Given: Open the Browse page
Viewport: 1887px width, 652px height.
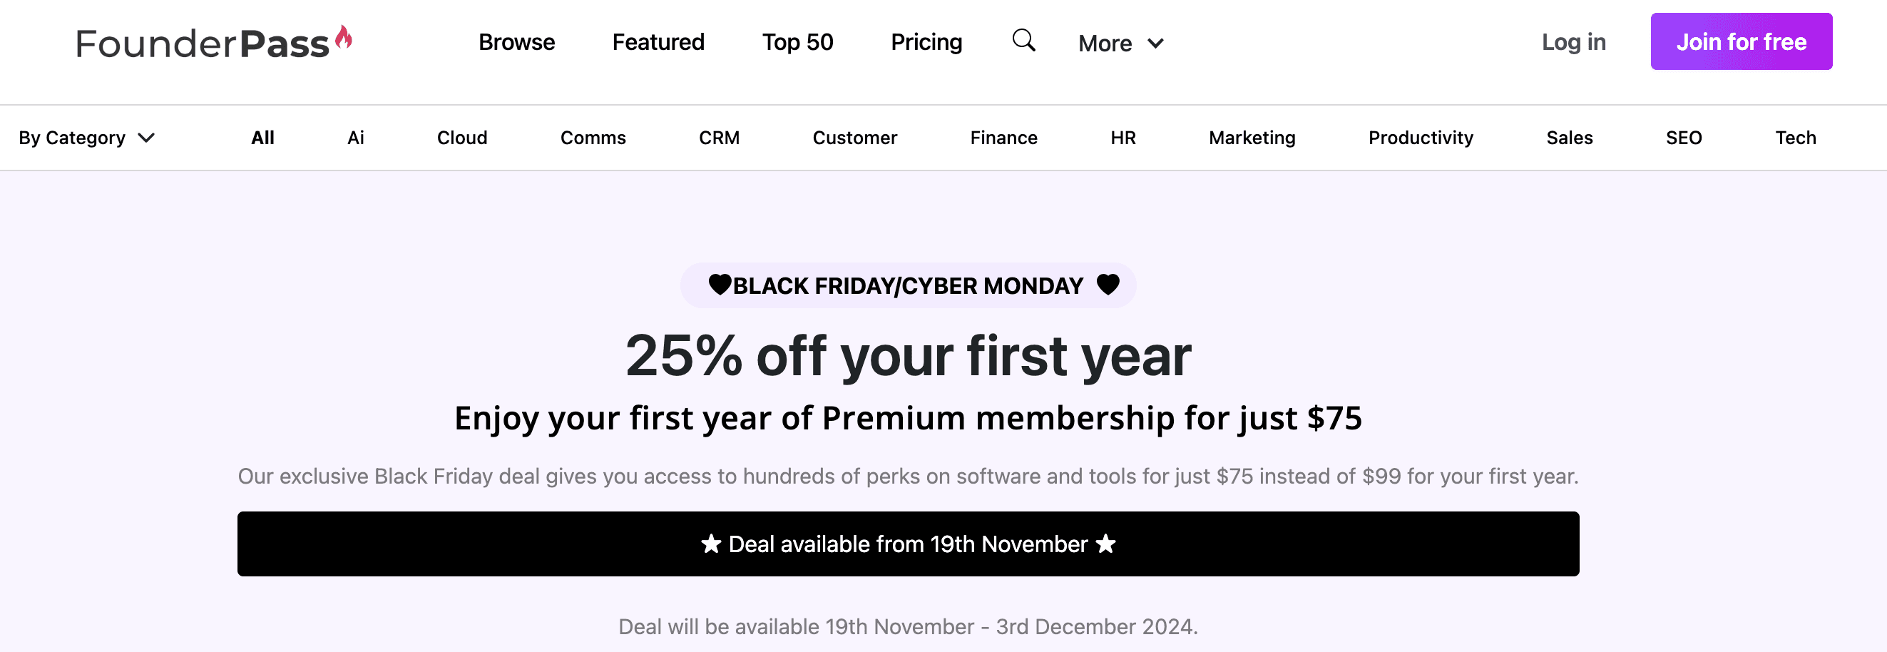Looking at the screenshot, I should pos(516,43).
